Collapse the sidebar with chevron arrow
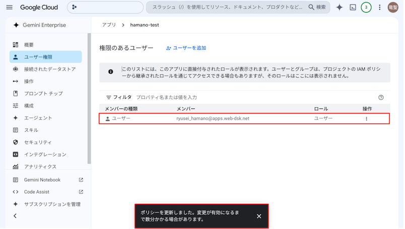 [15, 216]
